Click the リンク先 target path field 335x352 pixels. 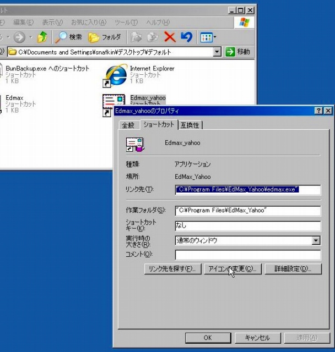248,190
